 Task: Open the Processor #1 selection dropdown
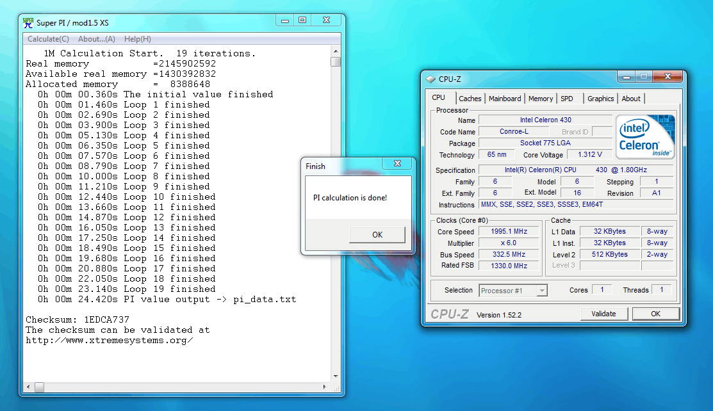point(541,291)
